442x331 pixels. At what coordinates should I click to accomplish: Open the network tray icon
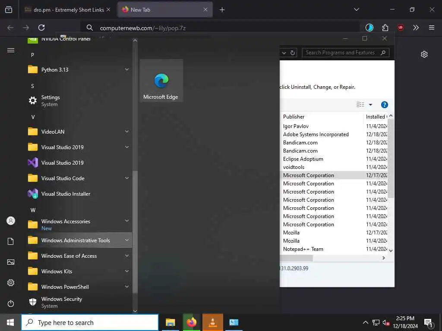pyautogui.click(x=376, y=322)
